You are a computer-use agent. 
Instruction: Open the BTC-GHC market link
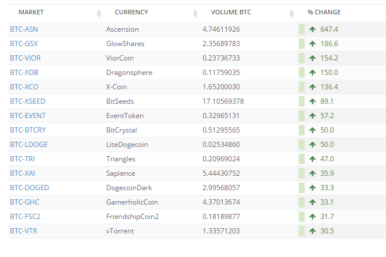(25, 202)
